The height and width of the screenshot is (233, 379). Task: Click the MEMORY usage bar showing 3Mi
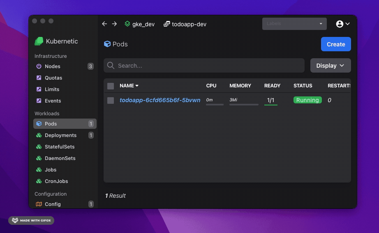pos(244,105)
